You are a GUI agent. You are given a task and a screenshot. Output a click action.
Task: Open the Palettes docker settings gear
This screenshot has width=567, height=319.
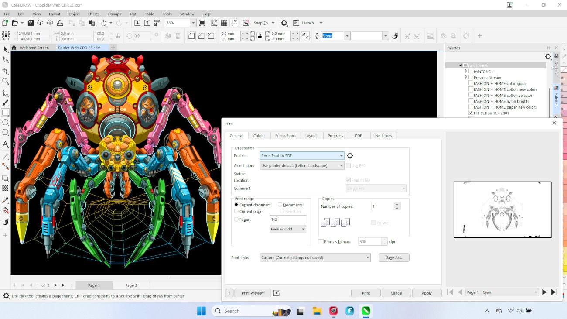(x=548, y=57)
